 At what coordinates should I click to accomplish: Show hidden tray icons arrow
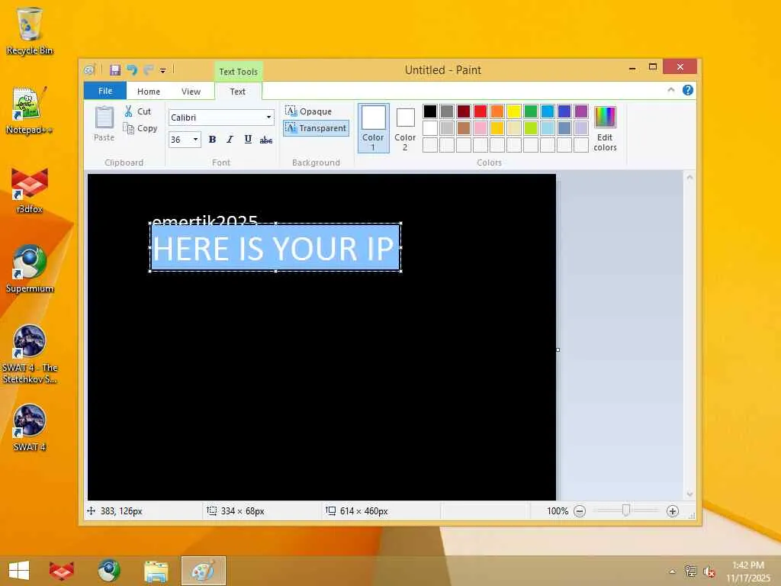[673, 572]
